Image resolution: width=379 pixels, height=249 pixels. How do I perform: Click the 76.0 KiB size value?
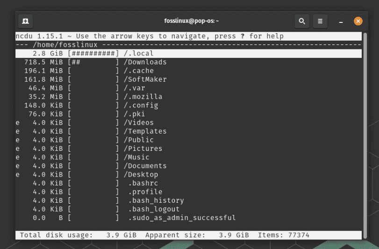45,114
